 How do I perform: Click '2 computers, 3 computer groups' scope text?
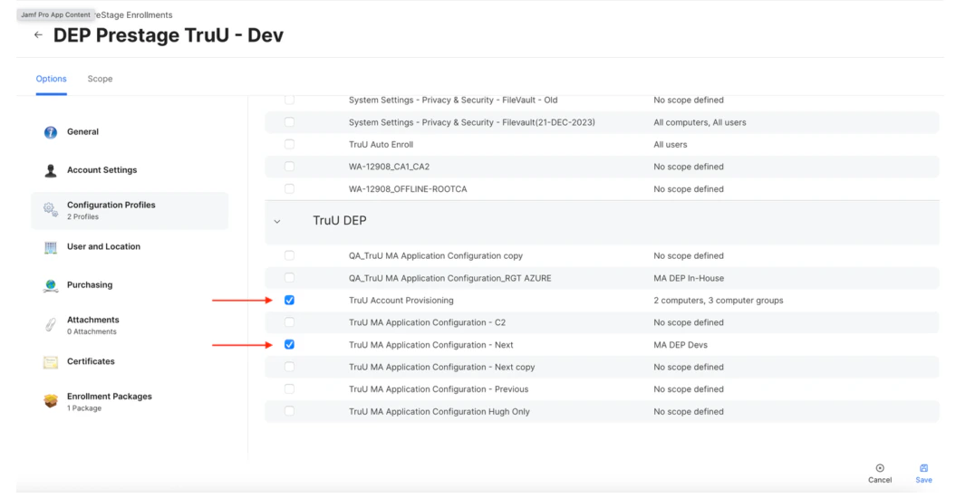[x=719, y=301]
